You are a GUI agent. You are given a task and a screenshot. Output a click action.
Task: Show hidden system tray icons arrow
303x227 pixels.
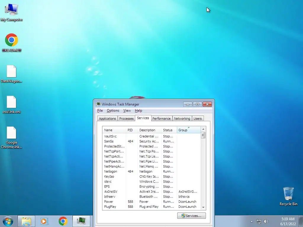[252, 221]
